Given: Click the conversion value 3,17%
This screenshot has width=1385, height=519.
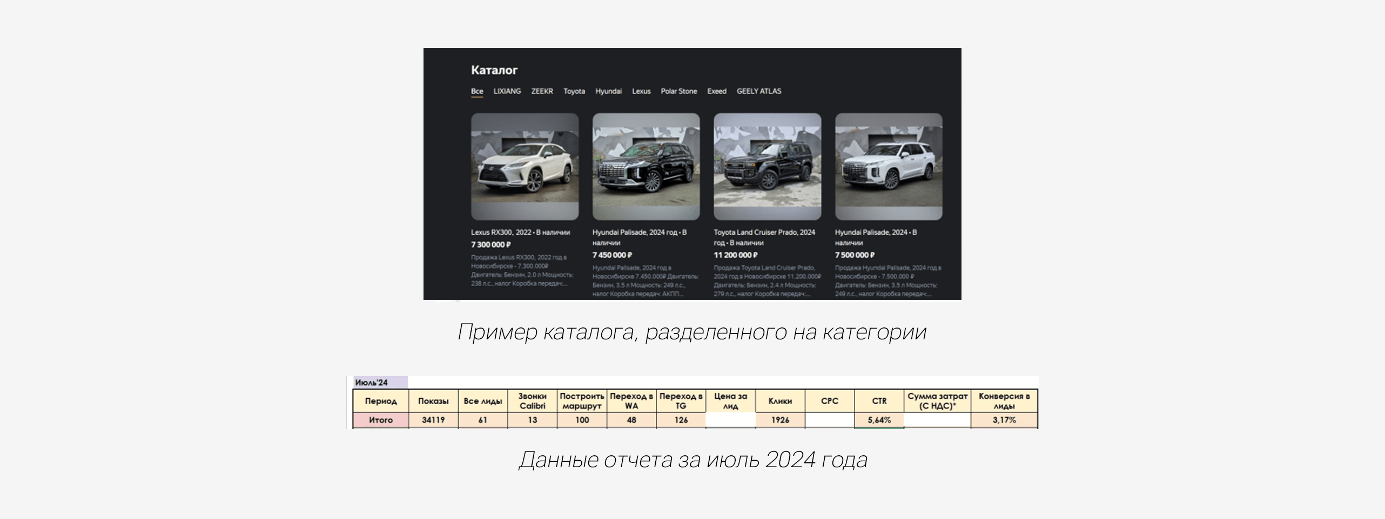Looking at the screenshot, I should [x=1004, y=420].
